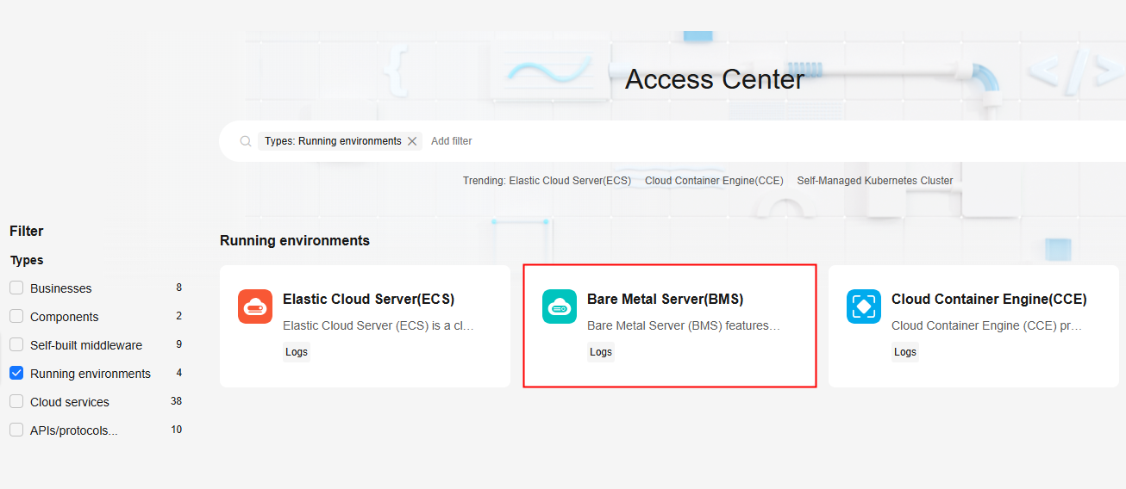
Task: Open Self-Managed Kubernetes Cluster trending link
Action: [x=874, y=181]
